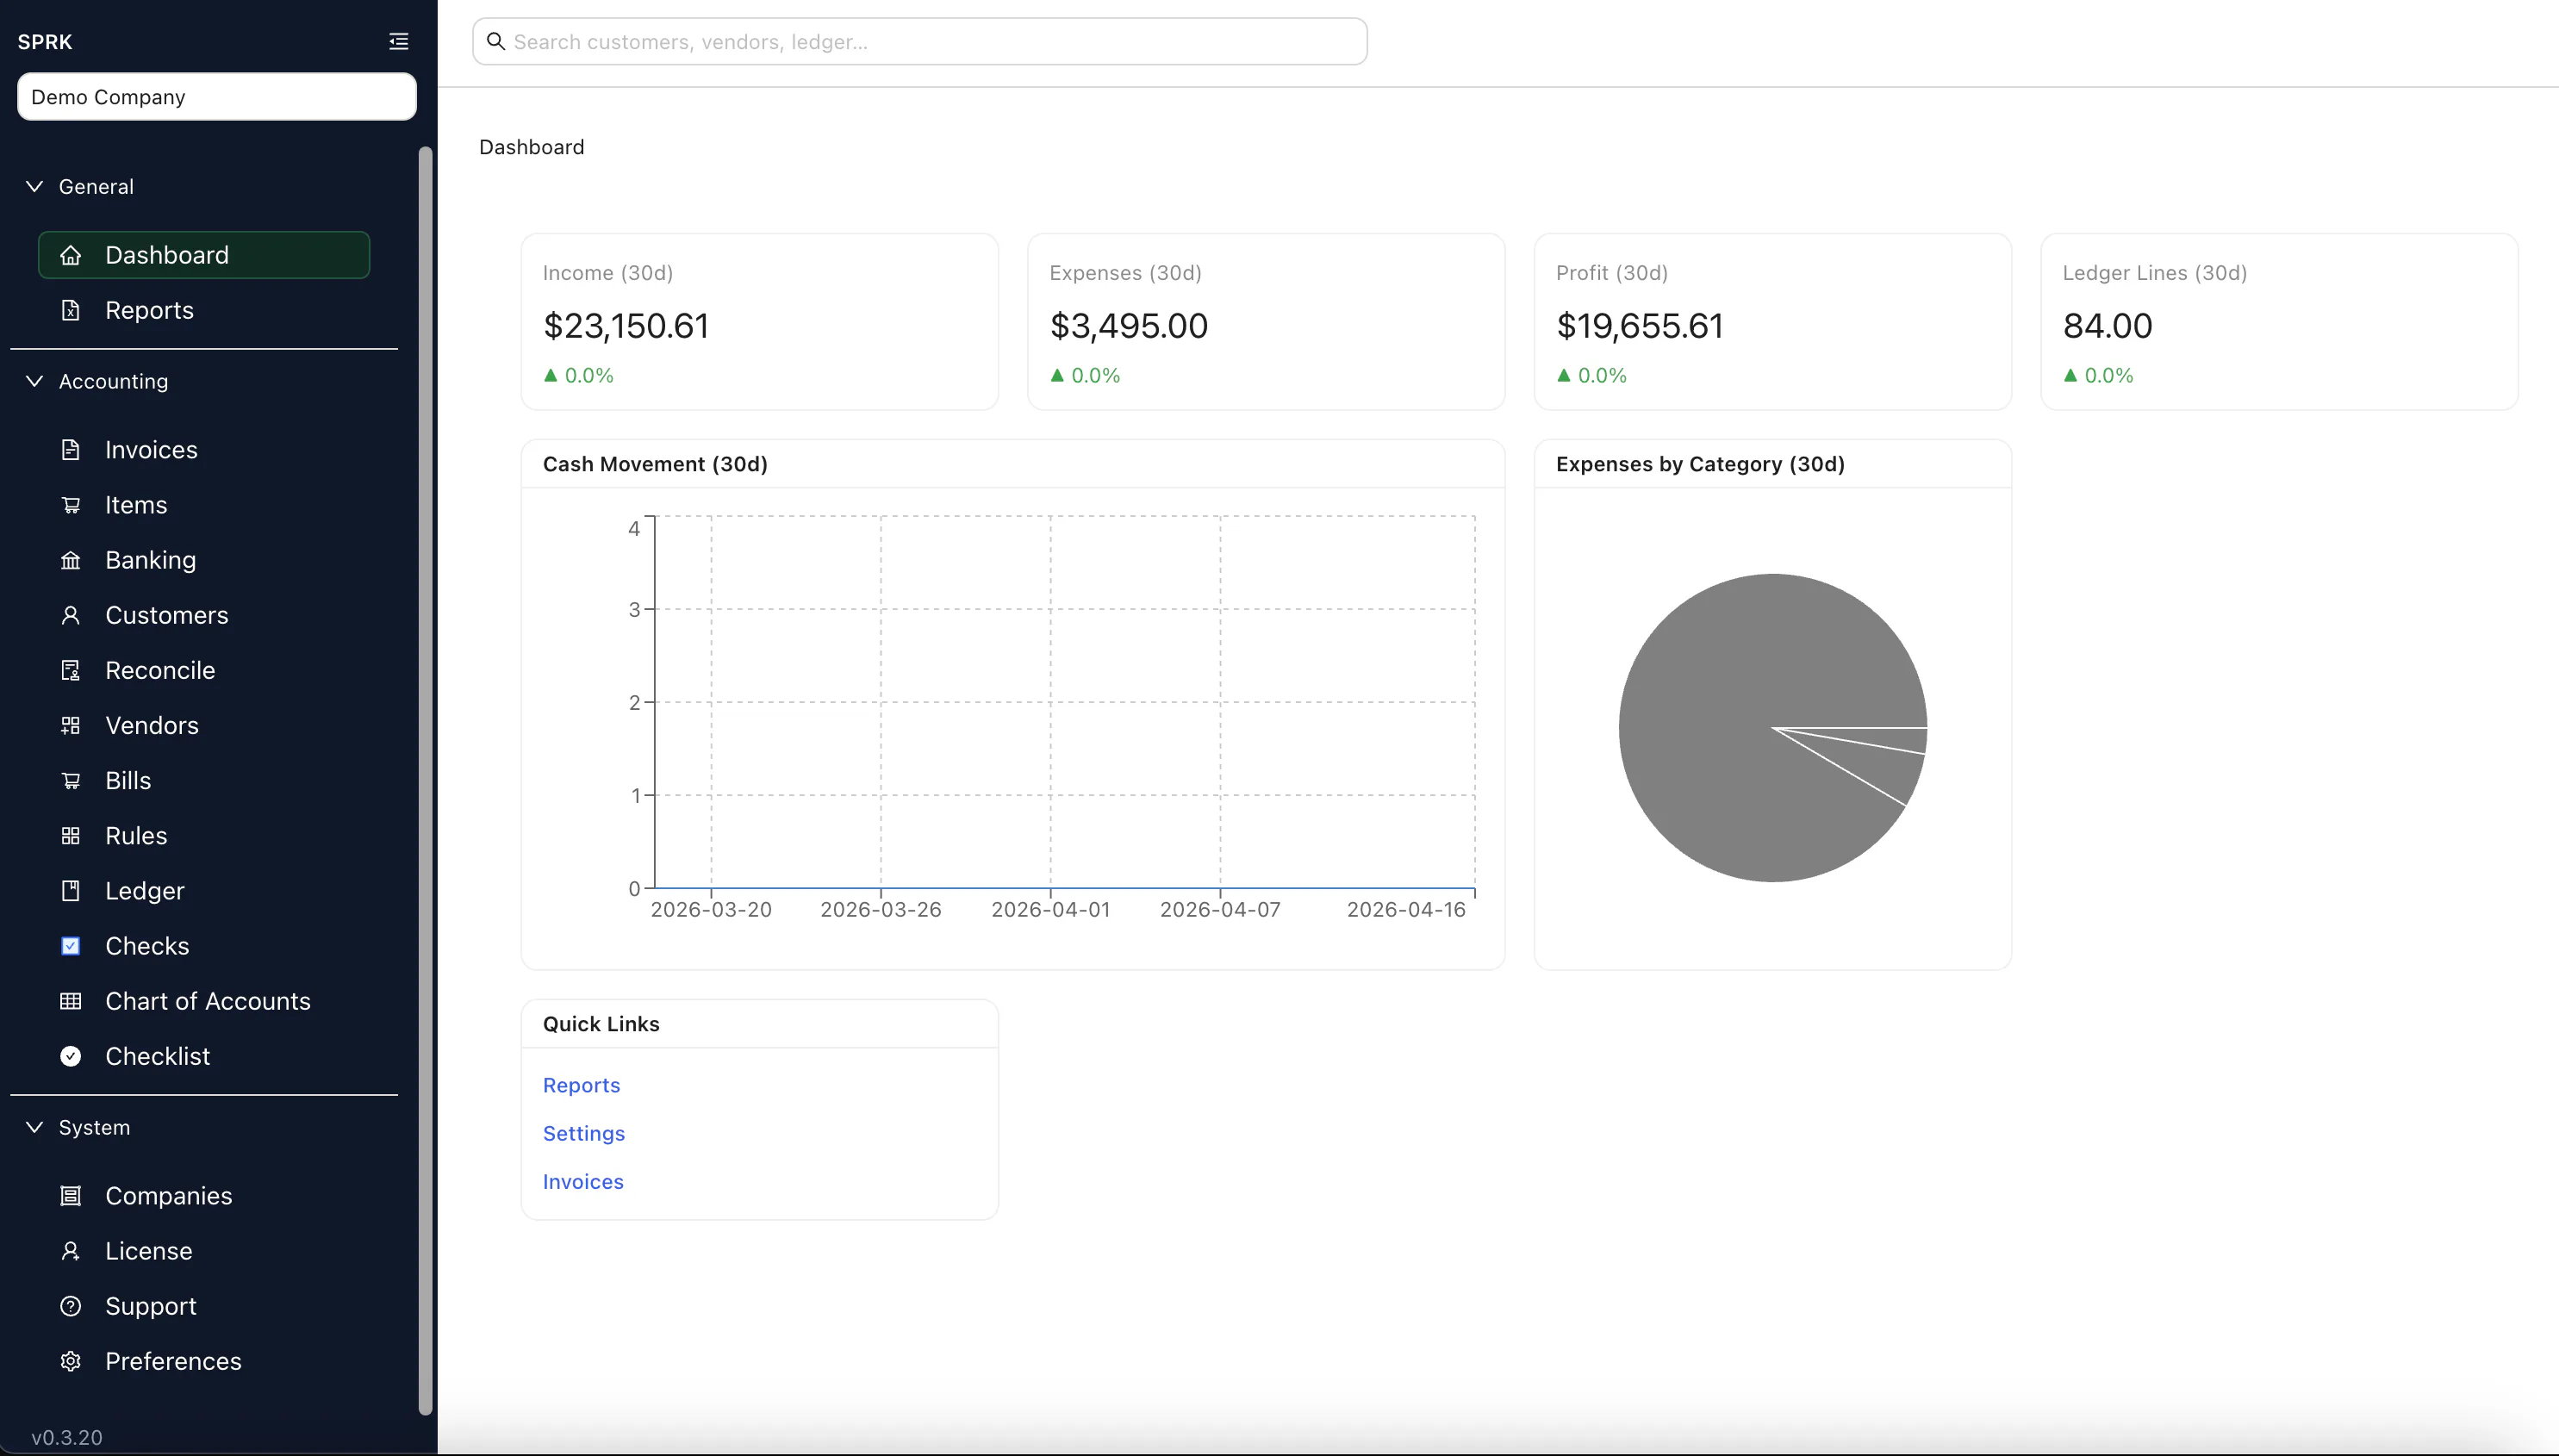The height and width of the screenshot is (1456, 2559).
Task: Click the Chart of Accounts table icon
Action: [70, 1001]
